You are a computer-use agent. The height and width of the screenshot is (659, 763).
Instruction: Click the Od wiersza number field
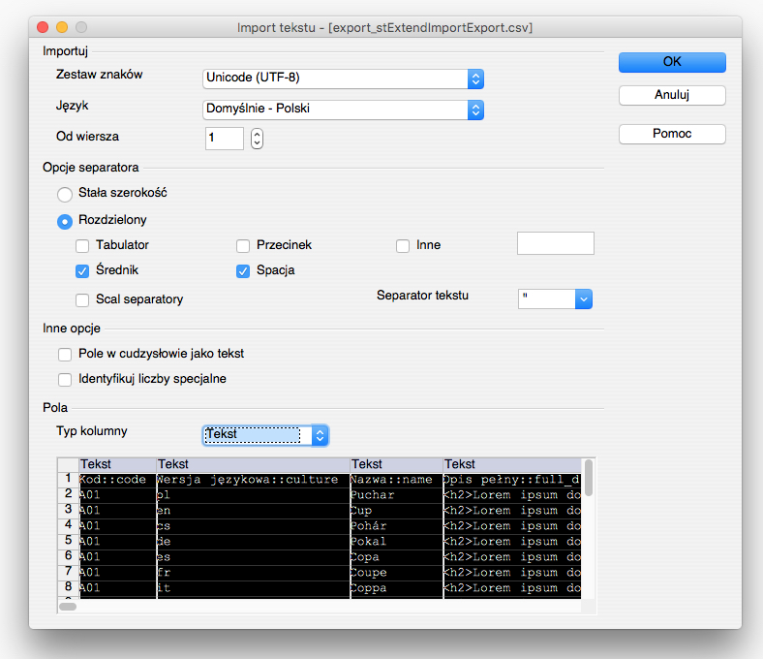tap(225, 139)
